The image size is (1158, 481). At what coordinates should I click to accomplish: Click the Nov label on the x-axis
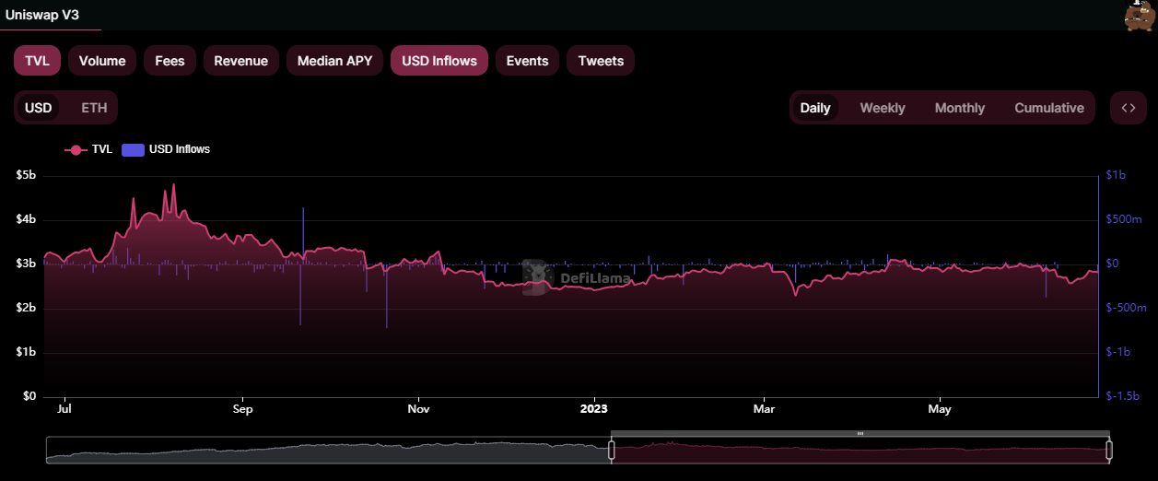point(419,408)
